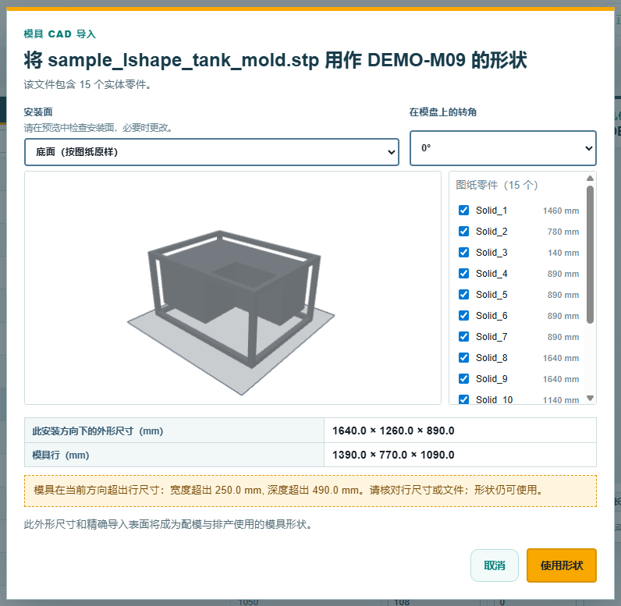Click the orange size-exceeded warning message
The width and height of the screenshot is (621, 606).
pos(310,491)
